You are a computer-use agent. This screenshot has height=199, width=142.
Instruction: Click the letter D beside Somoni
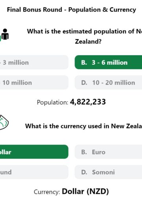(x=84, y=172)
